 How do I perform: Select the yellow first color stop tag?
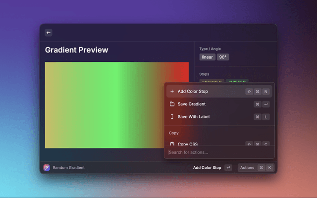(x=211, y=81)
